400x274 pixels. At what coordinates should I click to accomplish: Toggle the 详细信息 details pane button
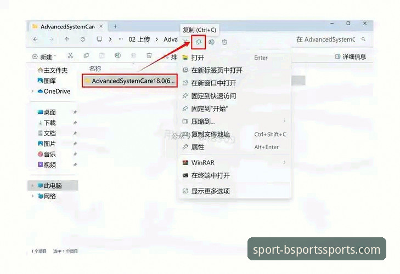click(351, 57)
